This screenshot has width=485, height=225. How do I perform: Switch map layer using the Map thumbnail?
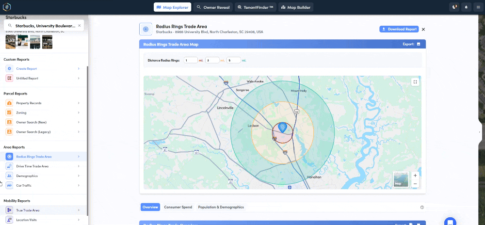click(401, 179)
